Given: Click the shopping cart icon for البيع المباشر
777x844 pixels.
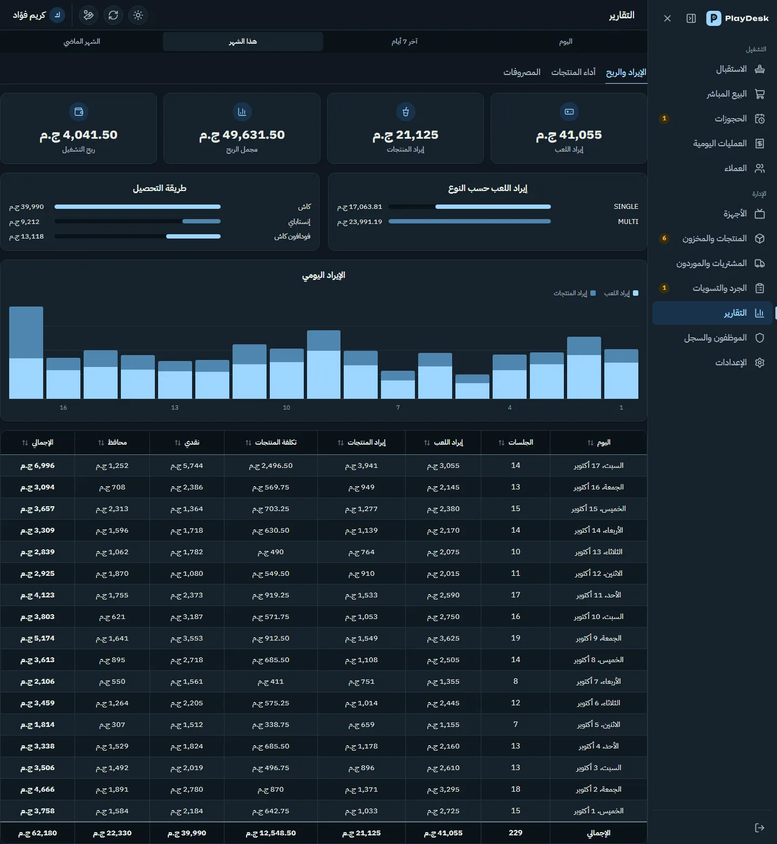Looking at the screenshot, I should (x=760, y=94).
